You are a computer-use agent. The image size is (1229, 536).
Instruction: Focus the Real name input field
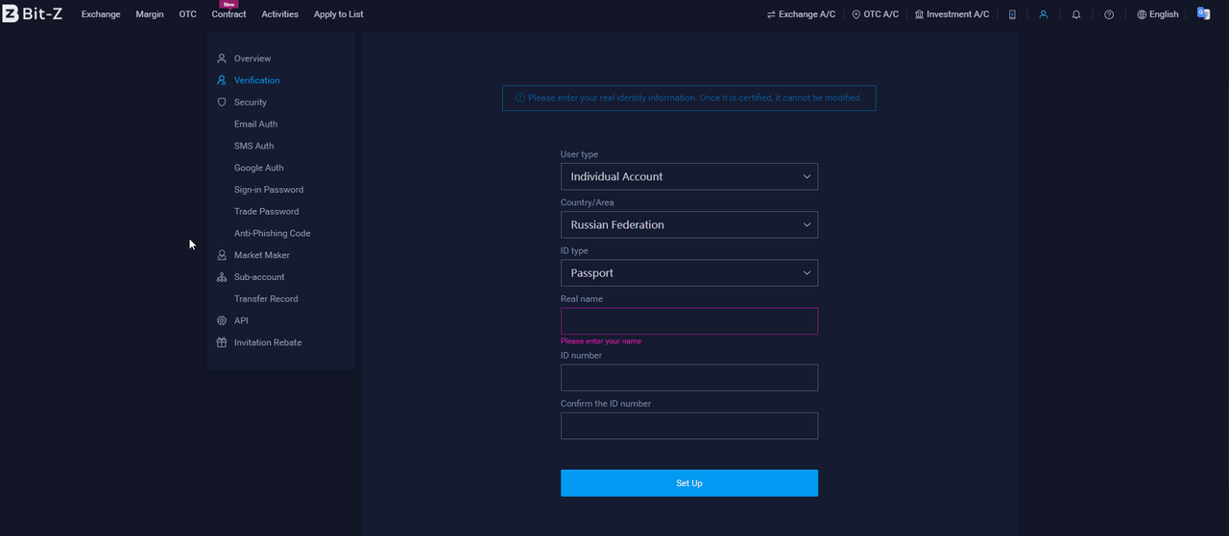[x=689, y=321]
